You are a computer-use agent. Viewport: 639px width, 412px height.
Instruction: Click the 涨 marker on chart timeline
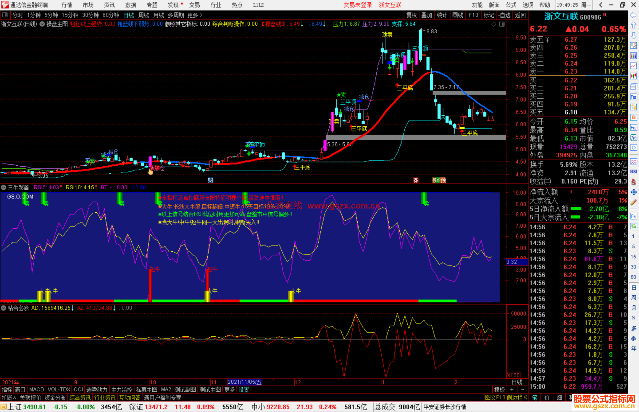416,180
